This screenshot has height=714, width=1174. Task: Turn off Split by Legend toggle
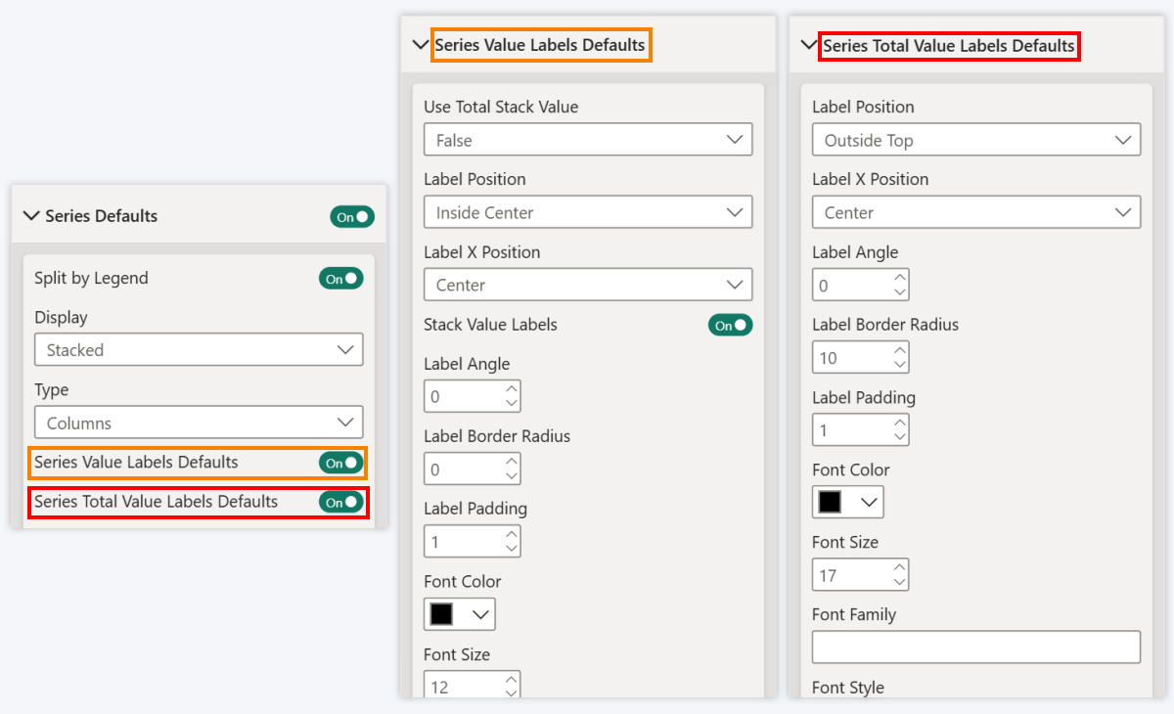click(340, 279)
